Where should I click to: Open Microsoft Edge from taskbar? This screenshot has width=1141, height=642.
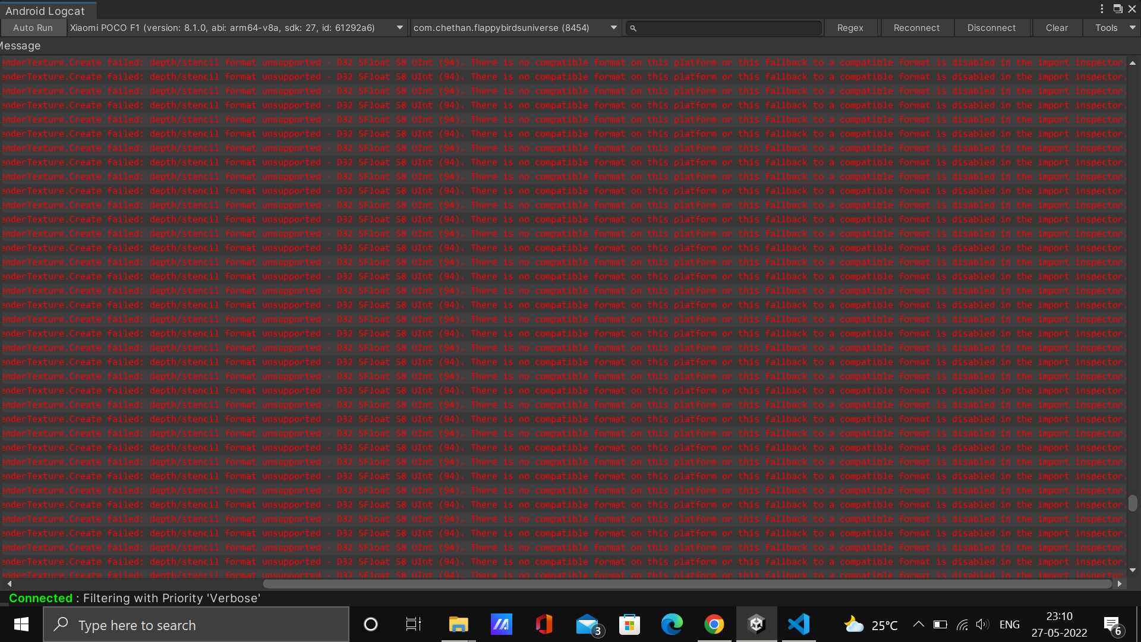pyautogui.click(x=672, y=625)
